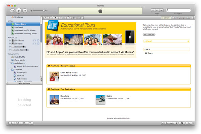Viewport: 201px width, 134px height.
Task: Select iTunes Store in the sidebar
Action: [23, 24]
